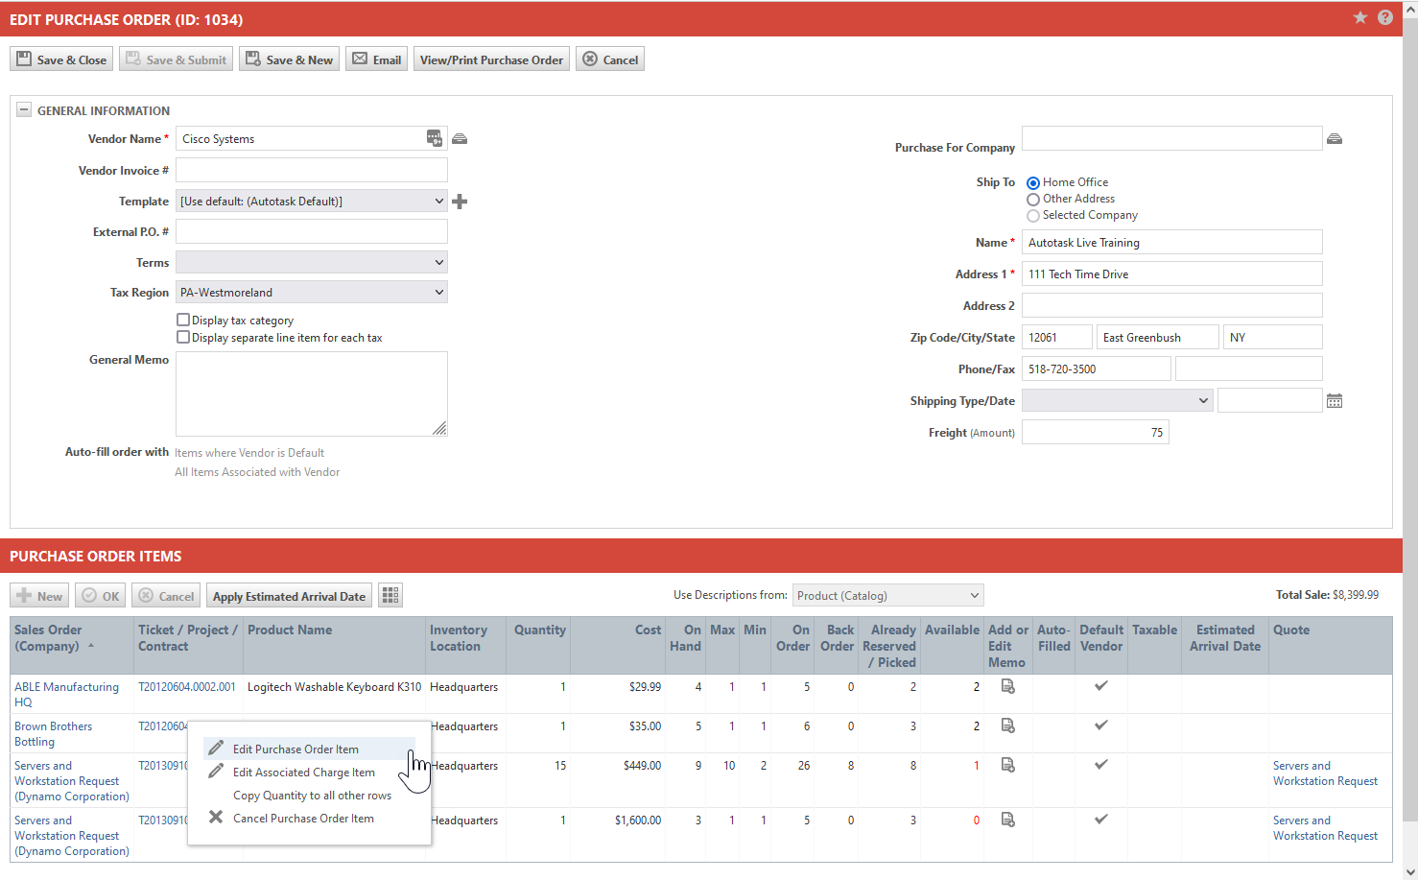Choose Edit Purchase Order Item from context menu
The image size is (1418, 880).
(x=295, y=749)
